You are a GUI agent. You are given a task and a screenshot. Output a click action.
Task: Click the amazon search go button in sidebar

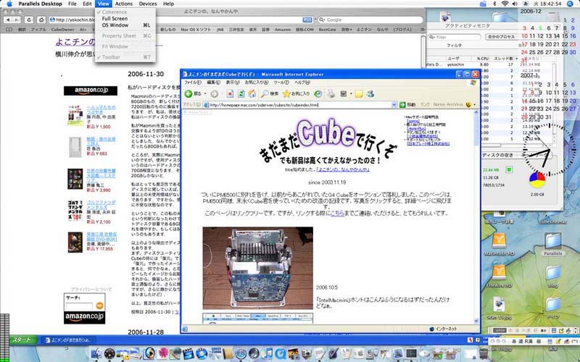click(x=99, y=306)
